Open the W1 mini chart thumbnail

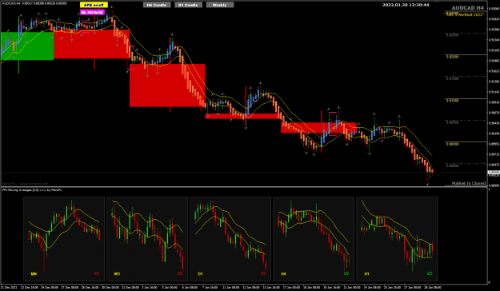(x=147, y=239)
